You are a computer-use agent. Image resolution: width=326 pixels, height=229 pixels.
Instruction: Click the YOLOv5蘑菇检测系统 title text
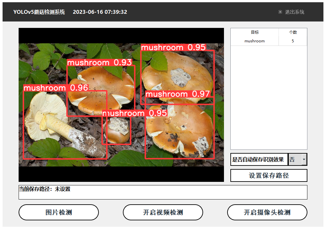click(39, 12)
